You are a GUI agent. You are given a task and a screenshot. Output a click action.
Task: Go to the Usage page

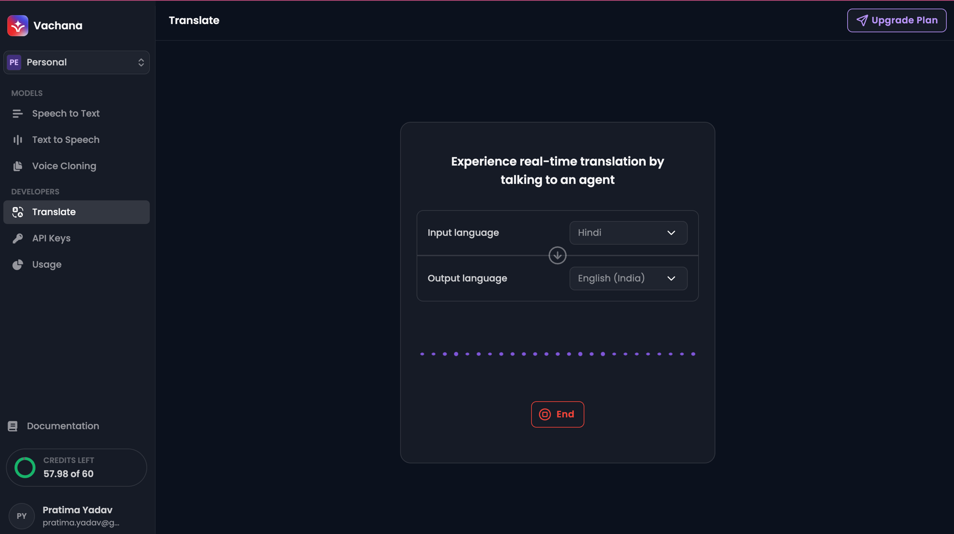click(x=47, y=264)
